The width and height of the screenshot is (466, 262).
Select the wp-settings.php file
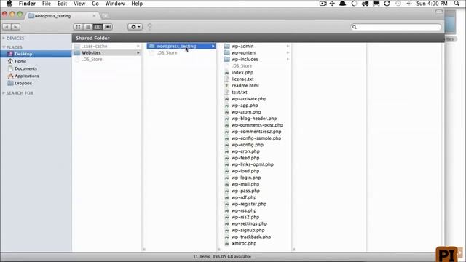coord(249,223)
